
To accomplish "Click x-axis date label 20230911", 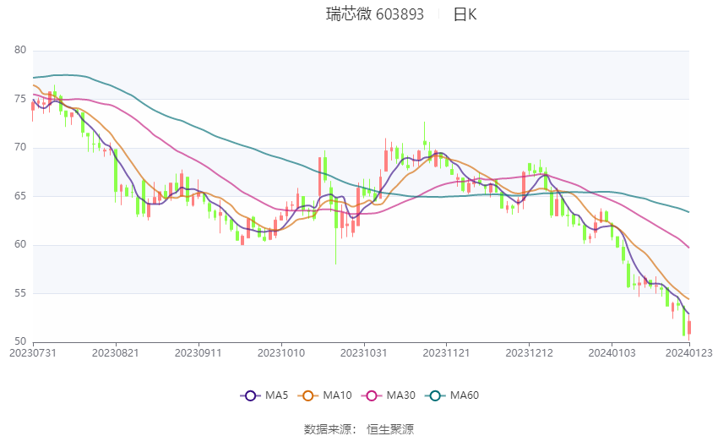I will click(199, 353).
